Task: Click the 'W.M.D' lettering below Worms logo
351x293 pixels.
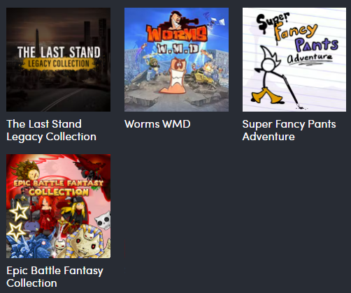Action: point(178,49)
